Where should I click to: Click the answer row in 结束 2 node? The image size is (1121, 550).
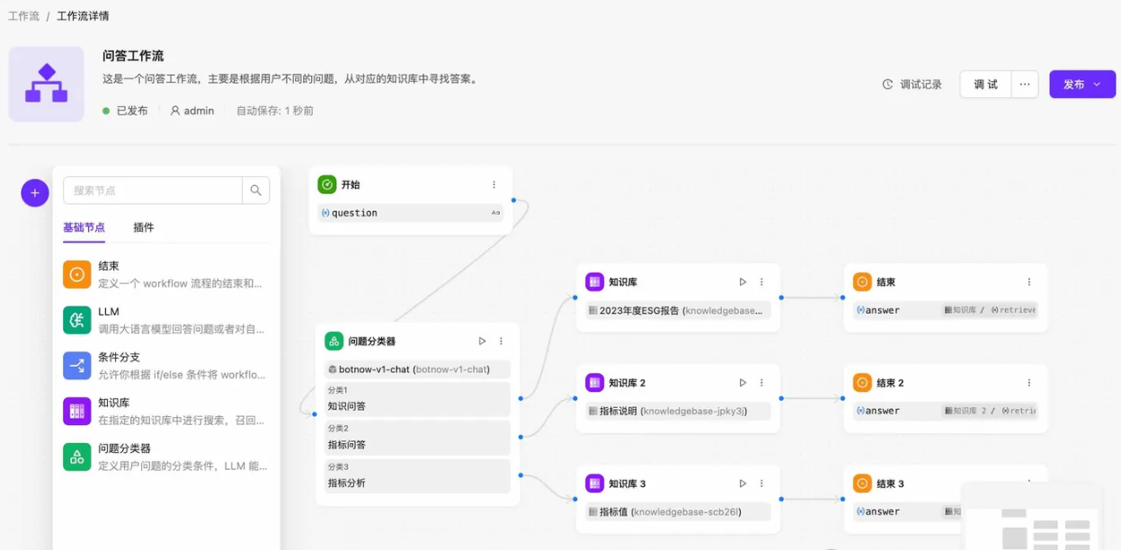946,411
